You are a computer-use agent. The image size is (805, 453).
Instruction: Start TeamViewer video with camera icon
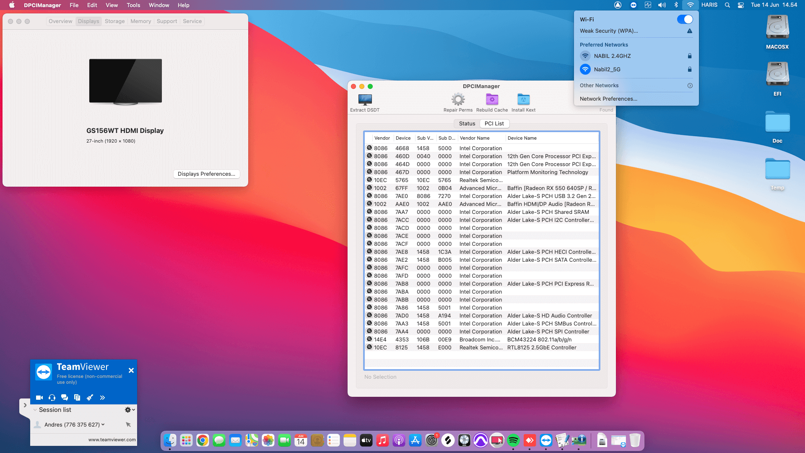[39, 397]
